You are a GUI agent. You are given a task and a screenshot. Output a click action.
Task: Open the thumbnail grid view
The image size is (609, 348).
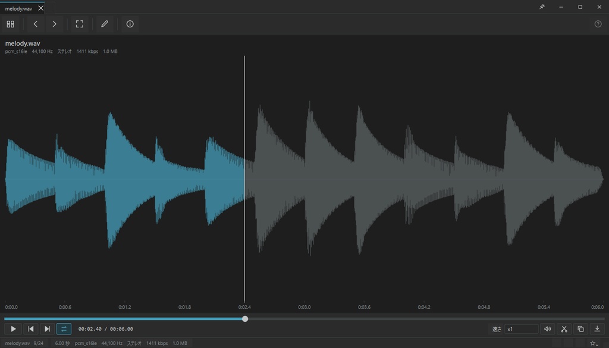[x=11, y=24]
